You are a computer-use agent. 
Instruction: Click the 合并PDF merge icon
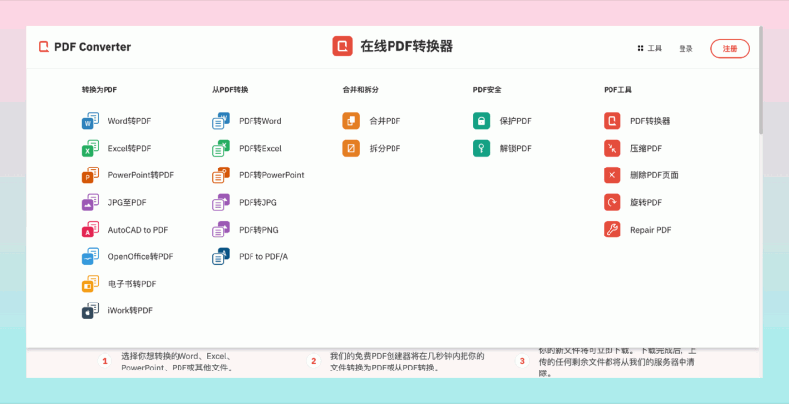click(351, 121)
